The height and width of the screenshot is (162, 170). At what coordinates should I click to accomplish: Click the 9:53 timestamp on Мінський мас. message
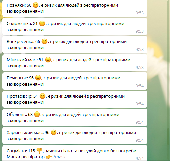pyautogui.click(x=140, y=67)
